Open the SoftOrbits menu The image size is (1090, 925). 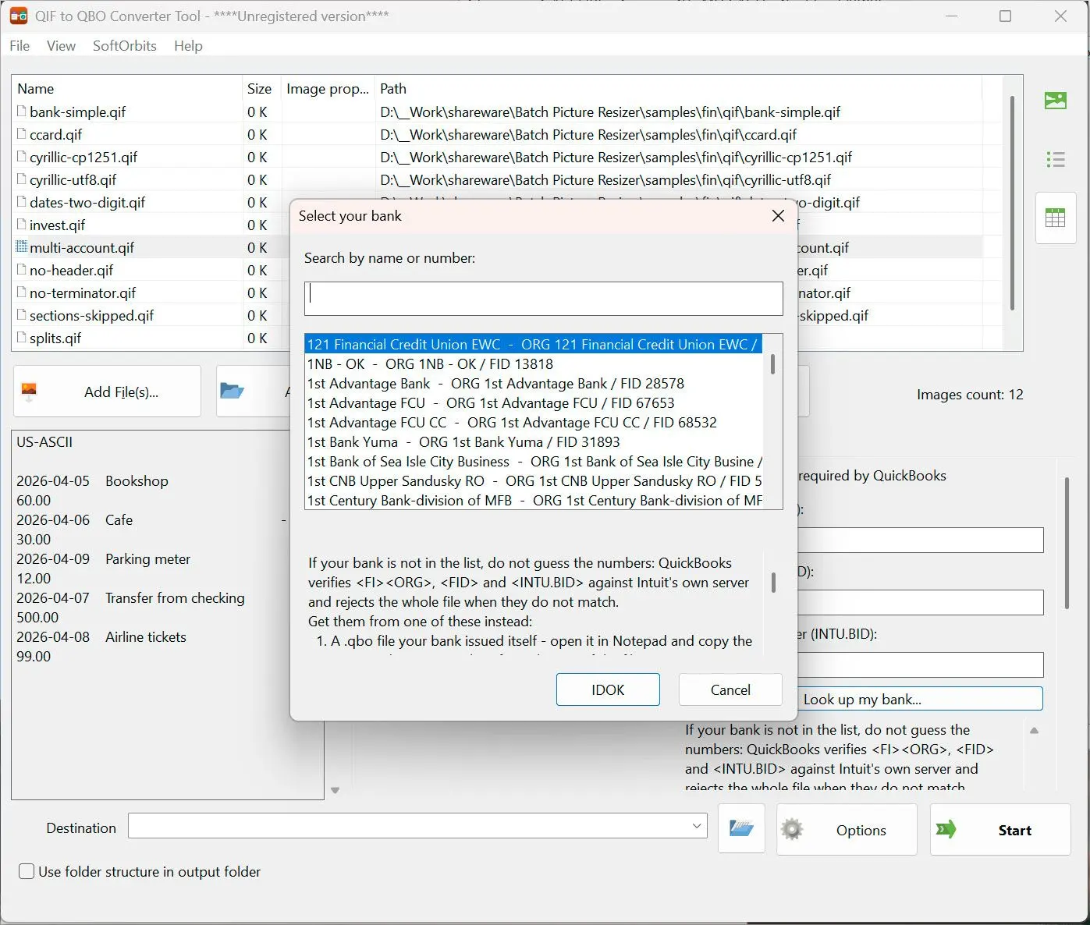pyautogui.click(x=125, y=46)
